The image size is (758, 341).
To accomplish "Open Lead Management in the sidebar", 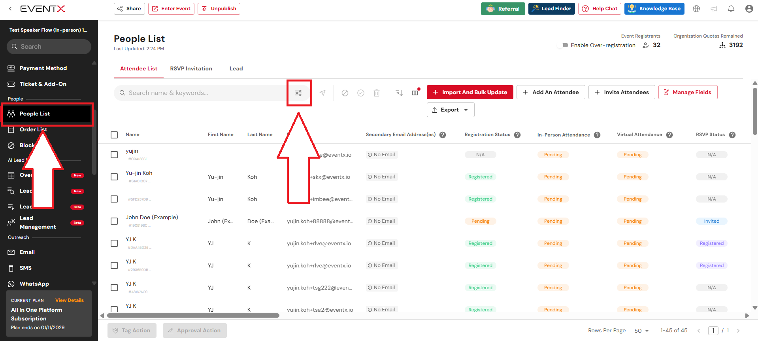I will [x=38, y=222].
